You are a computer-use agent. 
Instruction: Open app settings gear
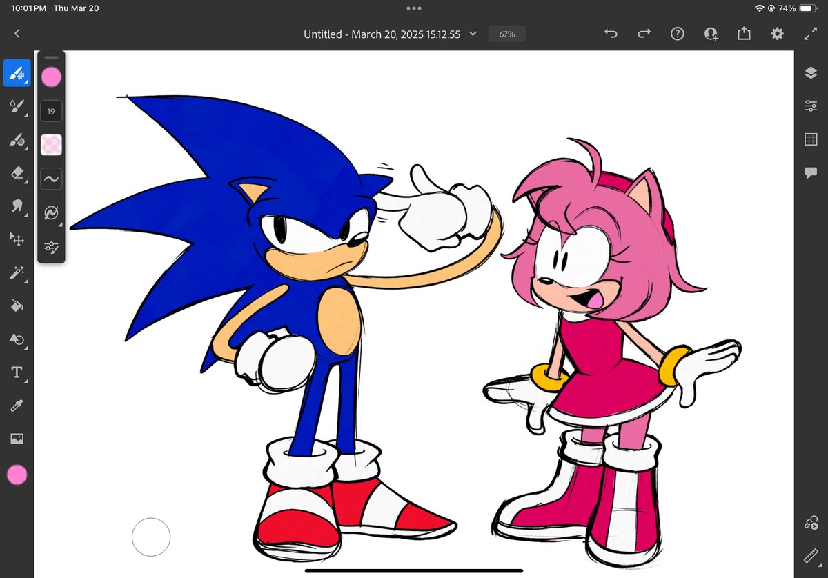point(778,34)
